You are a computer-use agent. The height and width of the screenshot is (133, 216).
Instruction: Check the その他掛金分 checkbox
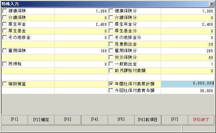pyautogui.click(x=111, y=37)
